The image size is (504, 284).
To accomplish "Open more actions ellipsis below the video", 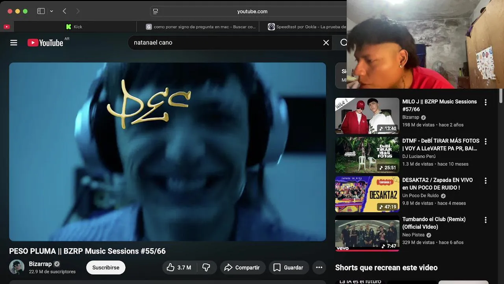I will pyautogui.click(x=319, y=267).
